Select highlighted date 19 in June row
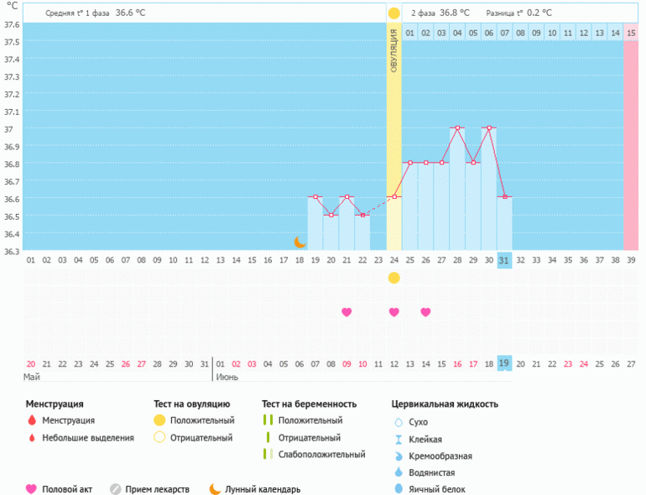 [503, 363]
